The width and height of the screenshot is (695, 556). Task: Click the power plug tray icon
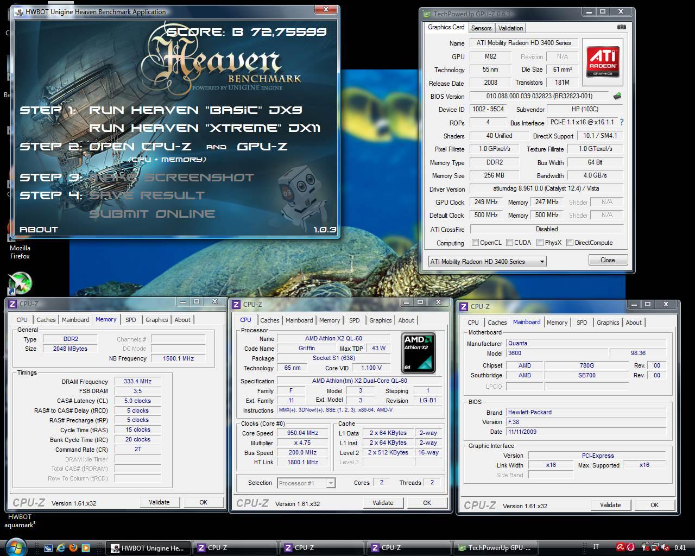tap(646, 547)
